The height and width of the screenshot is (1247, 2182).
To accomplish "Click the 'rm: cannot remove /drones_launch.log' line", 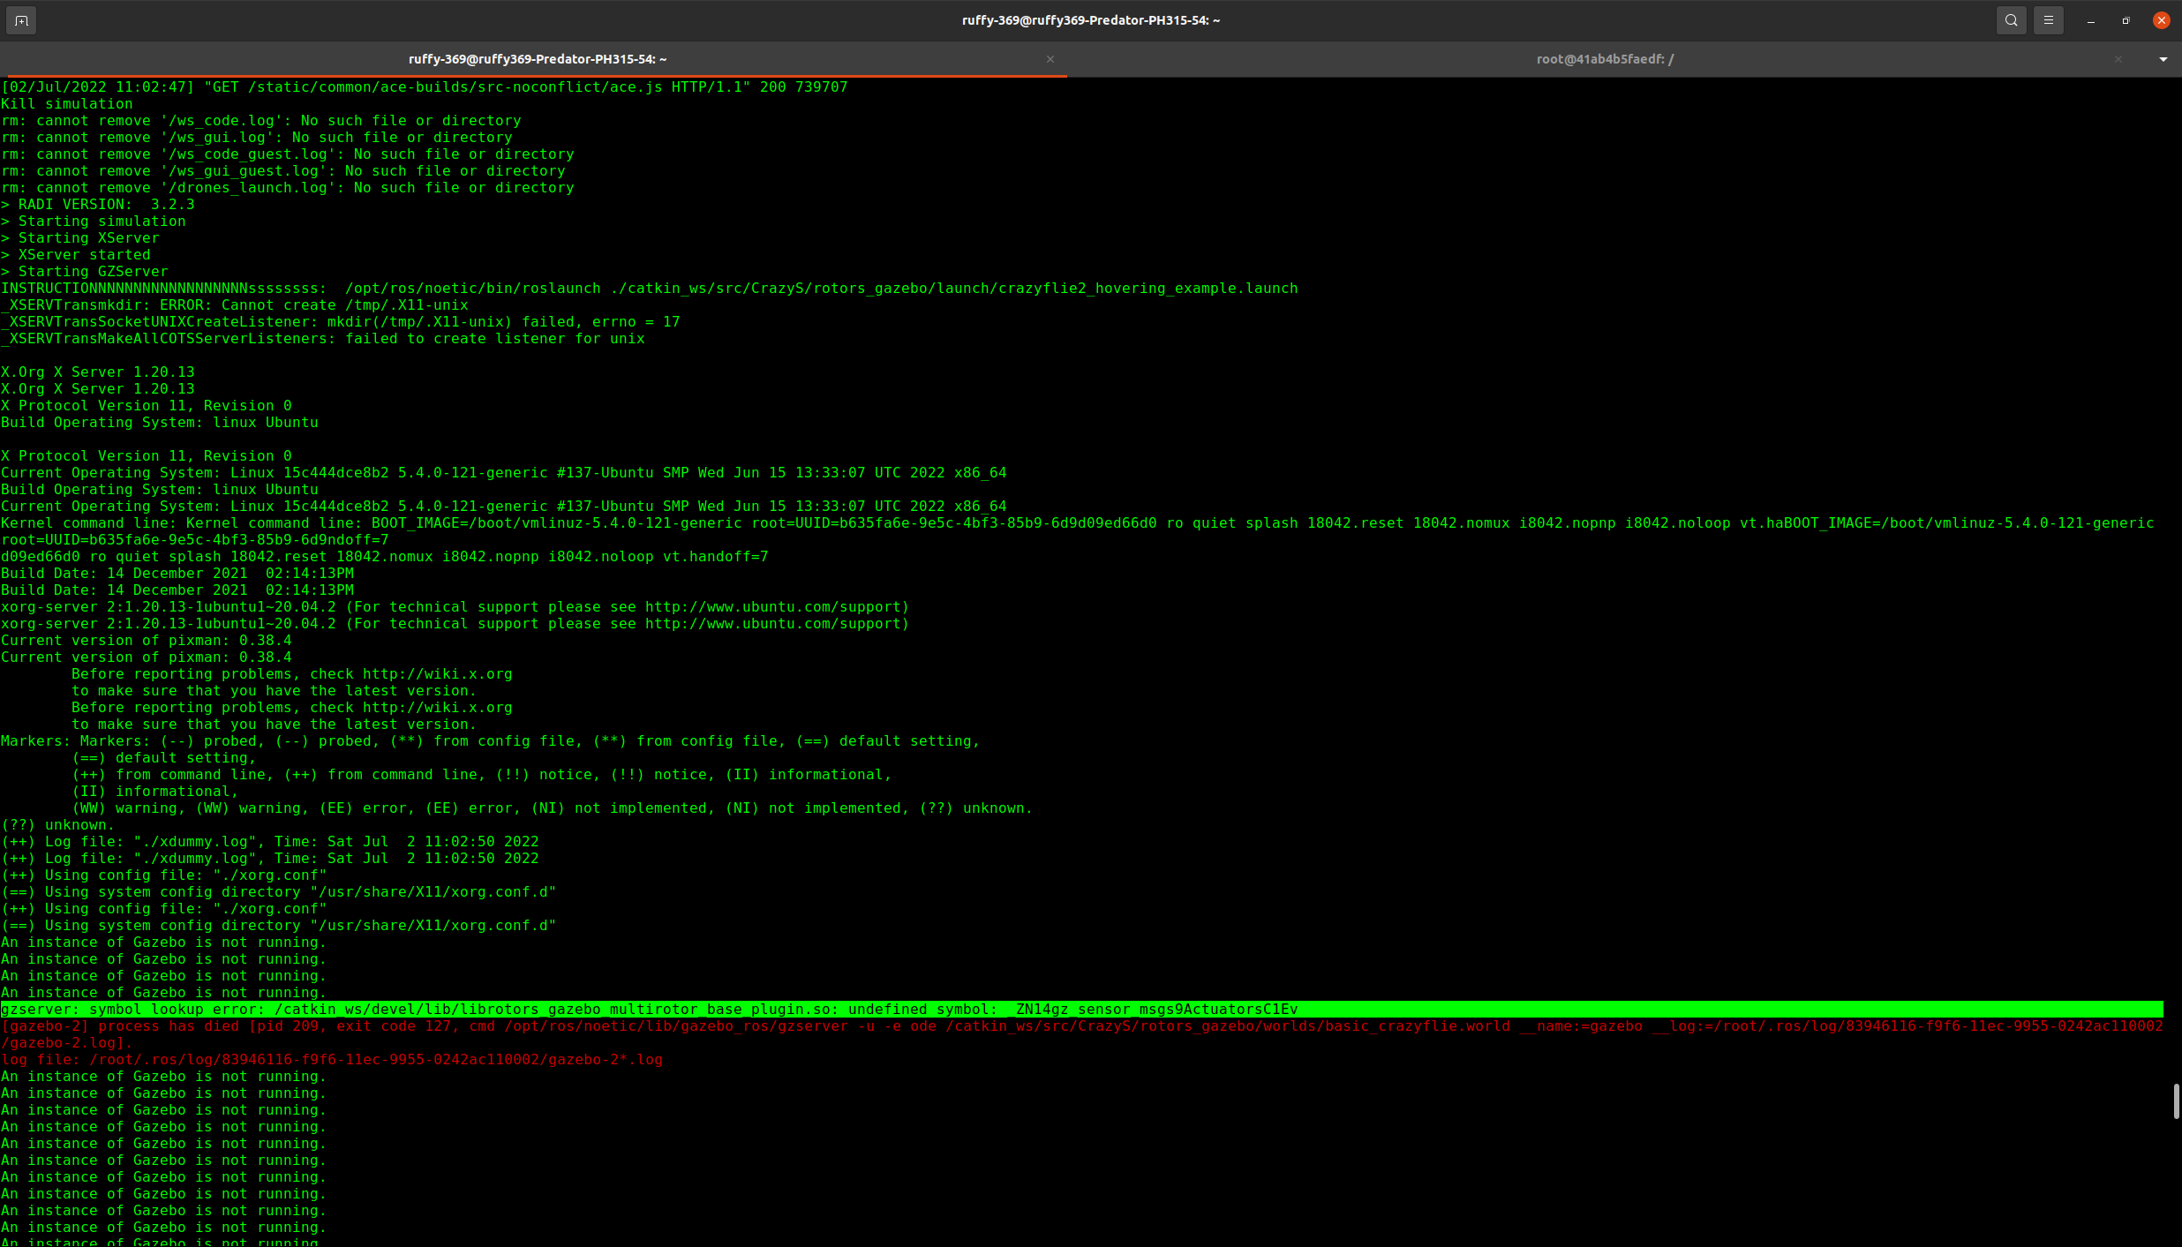I will [288, 187].
